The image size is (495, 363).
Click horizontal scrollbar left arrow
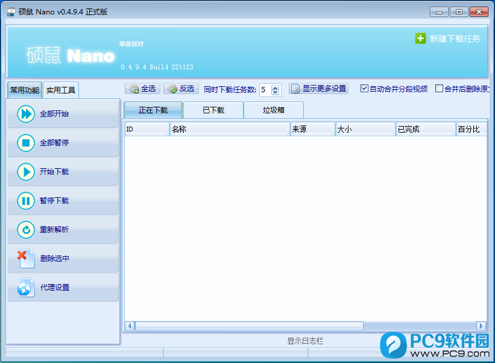click(x=130, y=326)
